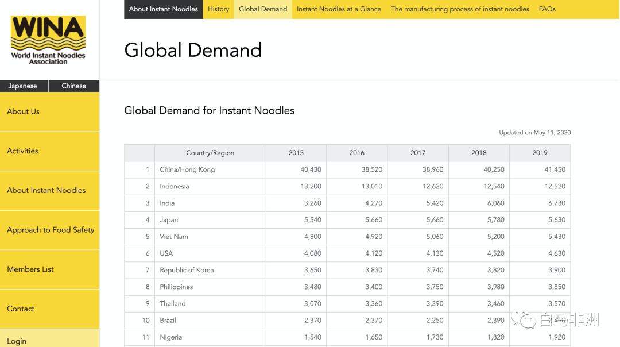Click the Country/Region column header
The height and width of the screenshot is (347, 620).
pyautogui.click(x=210, y=153)
